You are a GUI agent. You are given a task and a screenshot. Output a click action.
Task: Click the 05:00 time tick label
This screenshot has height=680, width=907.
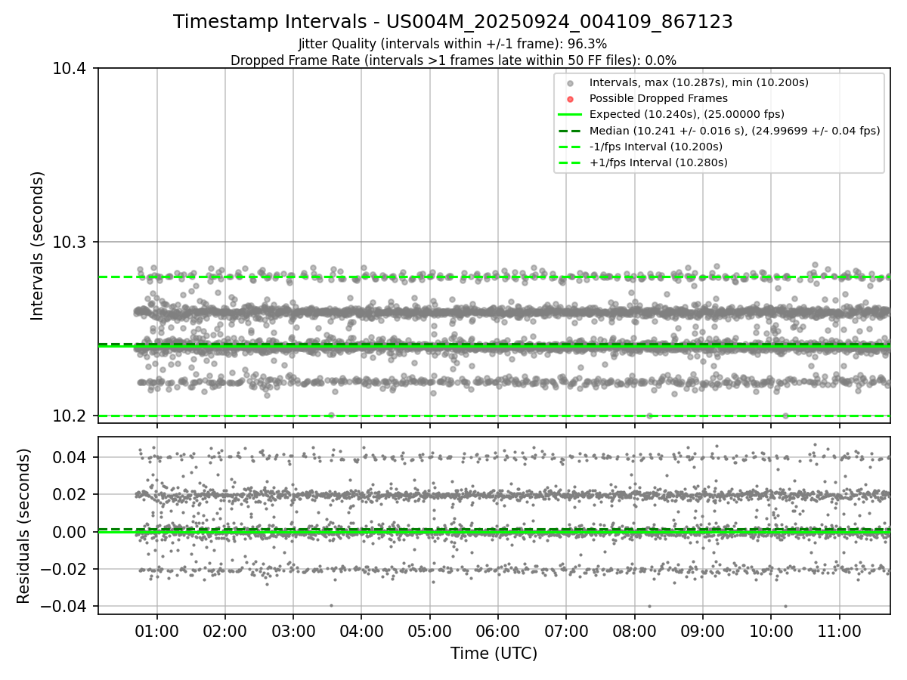point(430,630)
